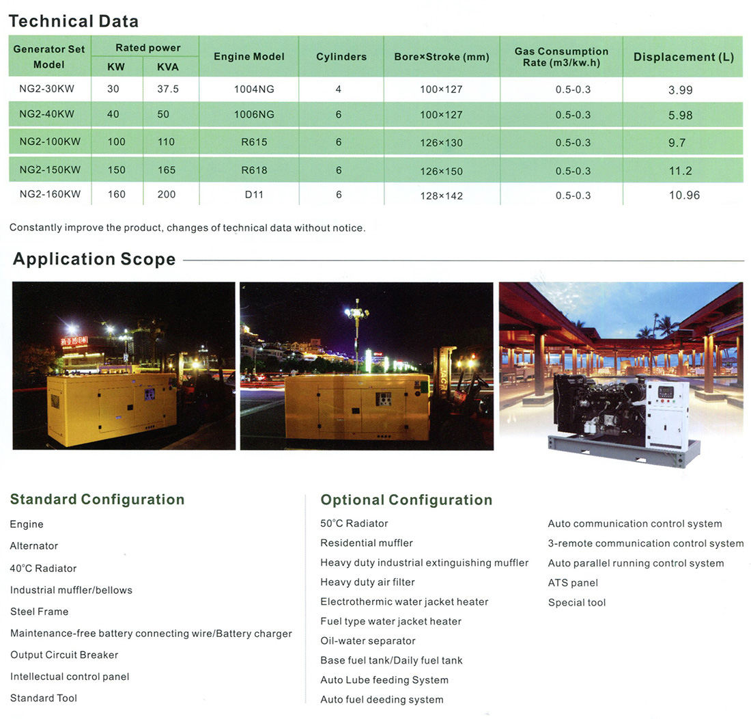Select the 'NG2-150KW' model cell
751x719 pixels.
click(50, 169)
